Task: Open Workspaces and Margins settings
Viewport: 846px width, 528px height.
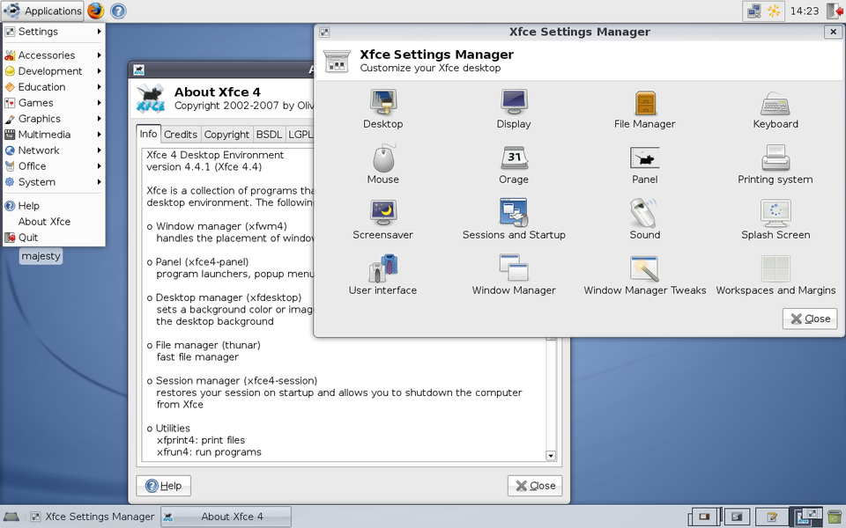Action: tap(775, 275)
